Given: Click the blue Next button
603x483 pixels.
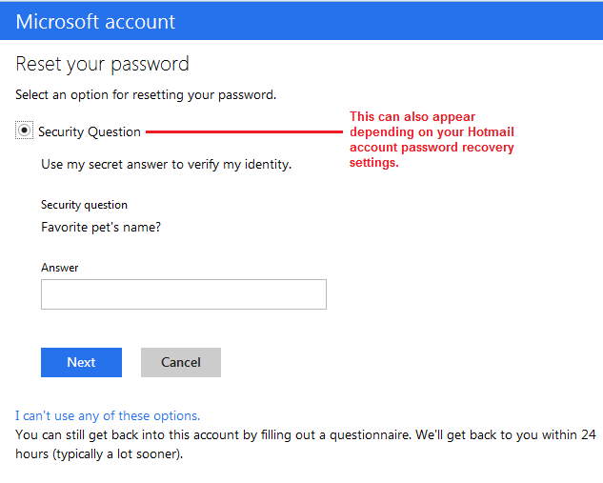Looking at the screenshot, I should 81,362.
